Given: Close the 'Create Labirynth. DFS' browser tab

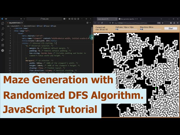Looking at the screenshot, I should click(116, 19).
